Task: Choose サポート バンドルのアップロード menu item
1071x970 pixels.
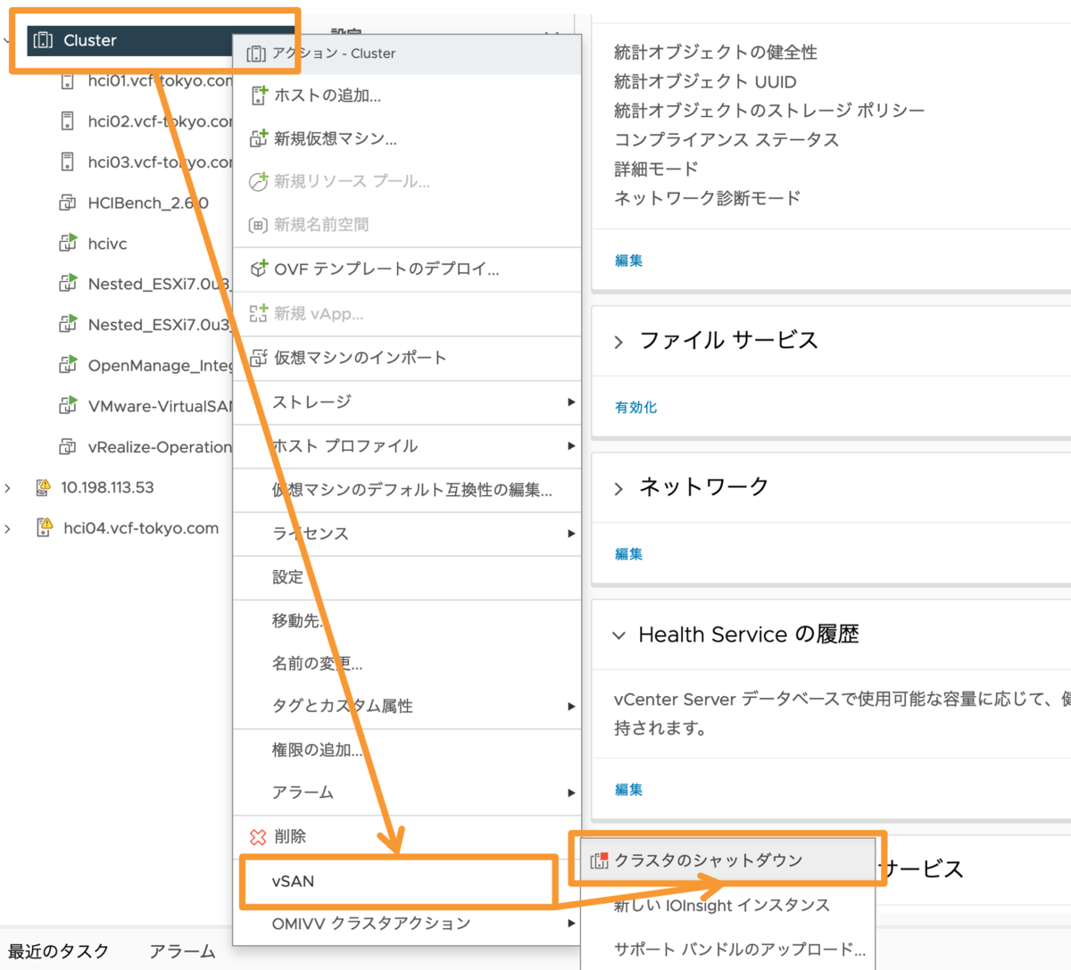Action: click(x=726, y=949)
